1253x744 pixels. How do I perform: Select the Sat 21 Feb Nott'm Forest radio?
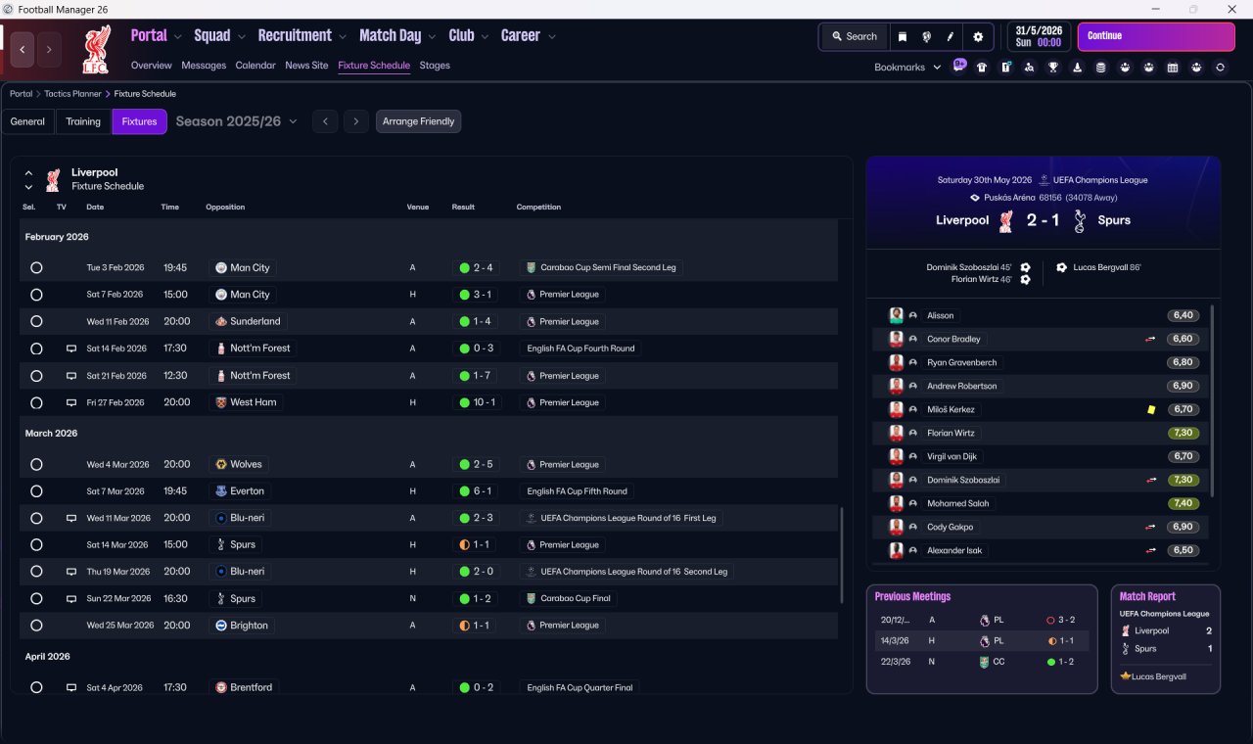click(36, 376)
